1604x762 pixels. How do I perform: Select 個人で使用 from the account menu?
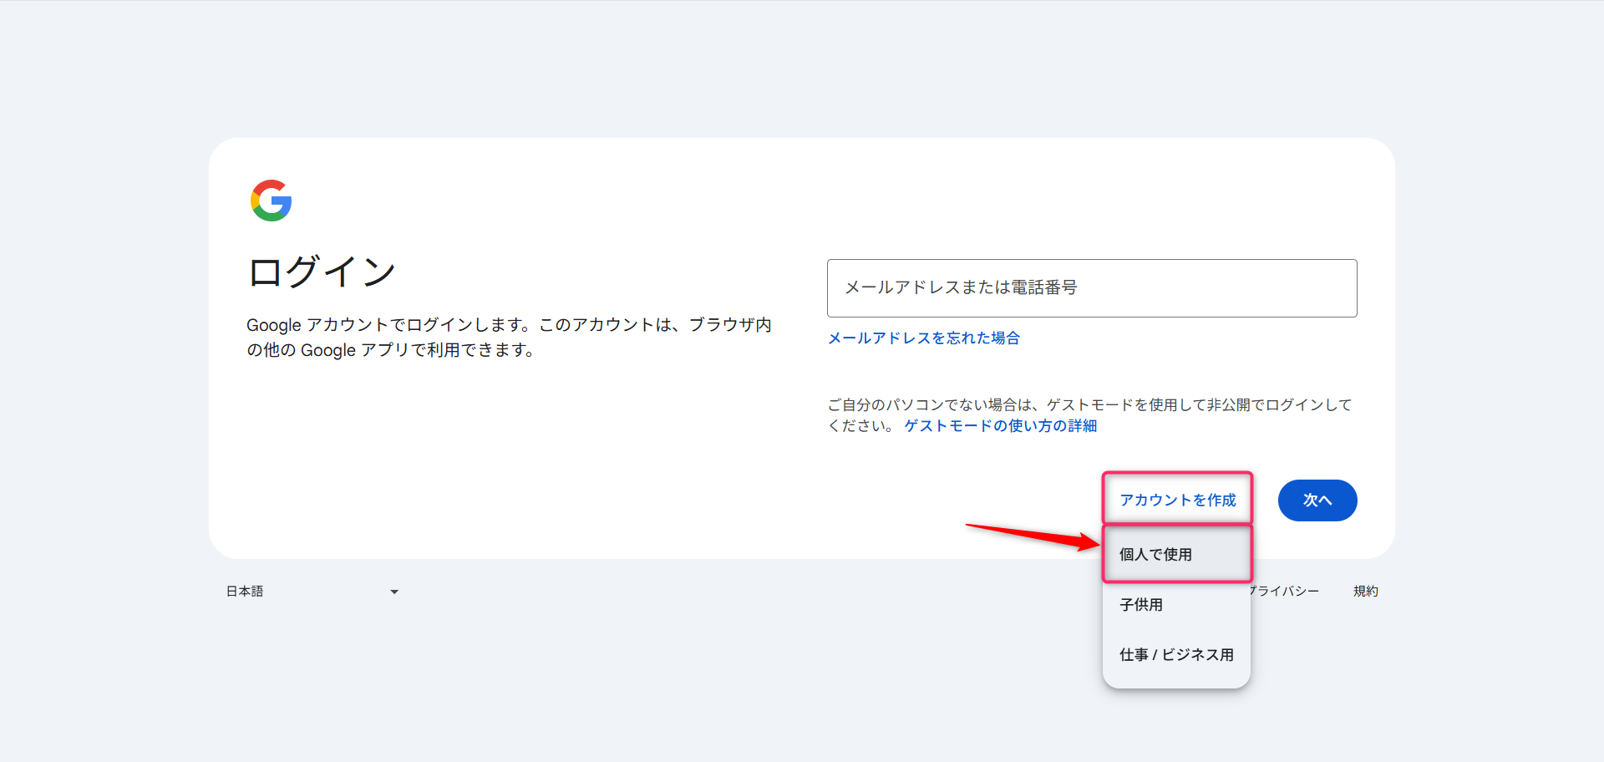(1156, 554)
